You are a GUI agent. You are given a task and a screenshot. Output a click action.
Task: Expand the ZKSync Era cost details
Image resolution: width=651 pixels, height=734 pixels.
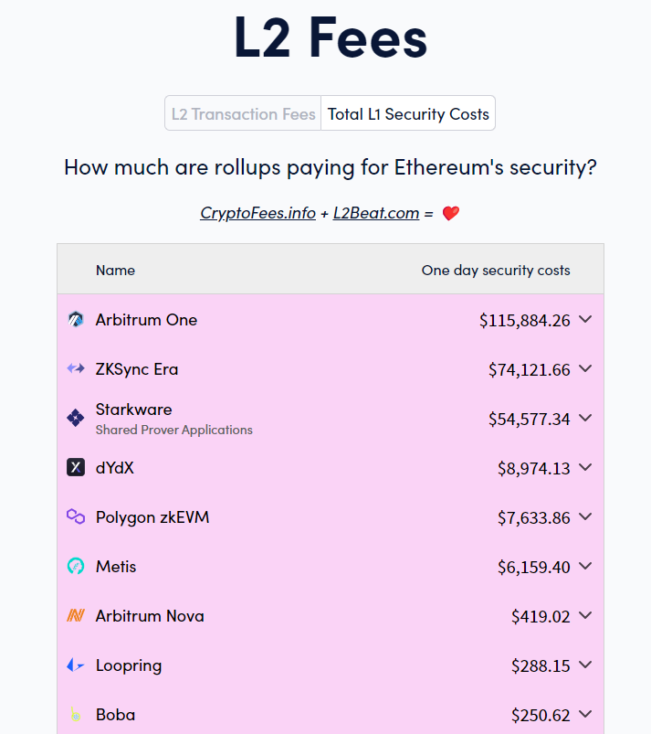[585, 369]
